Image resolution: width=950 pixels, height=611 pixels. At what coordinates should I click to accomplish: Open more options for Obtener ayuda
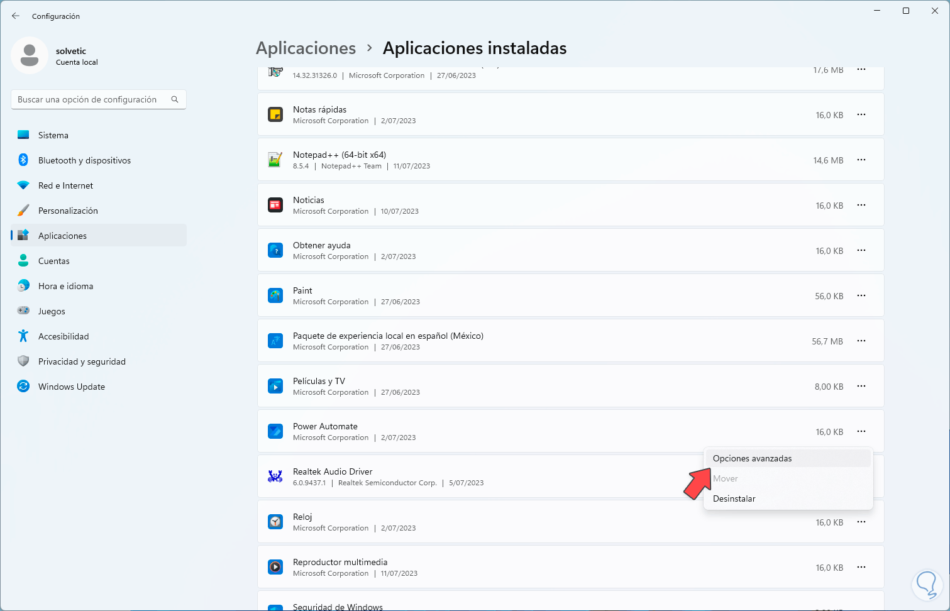861,250
